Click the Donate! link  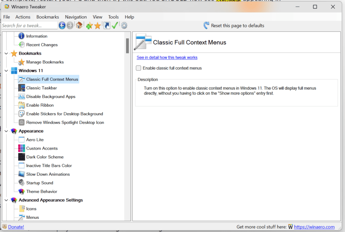coord(16,227)
